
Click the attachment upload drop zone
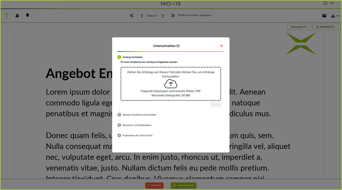171,84
